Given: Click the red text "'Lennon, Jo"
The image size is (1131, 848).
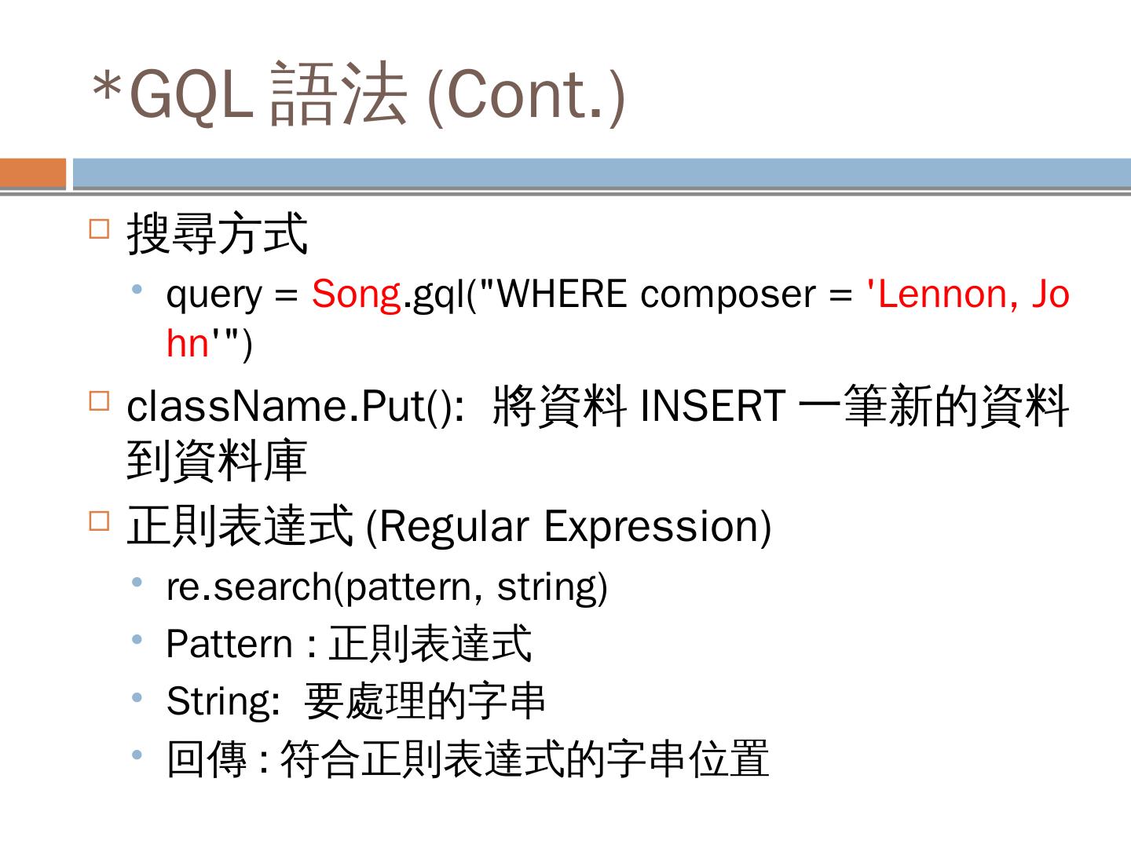Looking at the screenshot, I should pos(967,294).
